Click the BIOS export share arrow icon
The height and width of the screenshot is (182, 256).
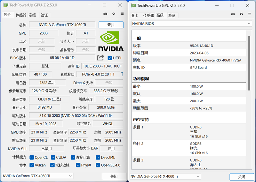[x=100, y=58]
